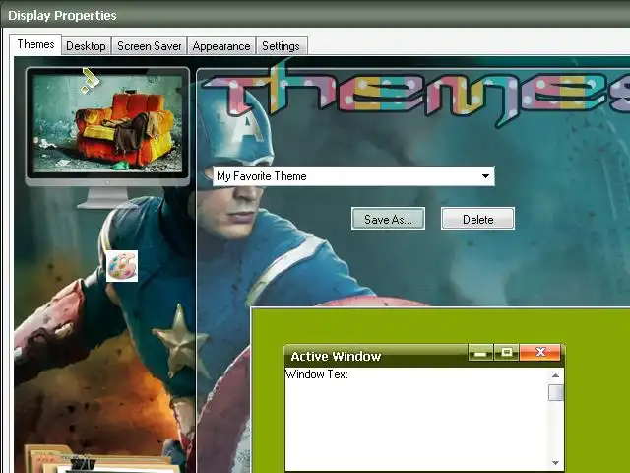Screen dimensions: 630x473
Task: Open the Settings tab
Action: [x=281, y=46]
